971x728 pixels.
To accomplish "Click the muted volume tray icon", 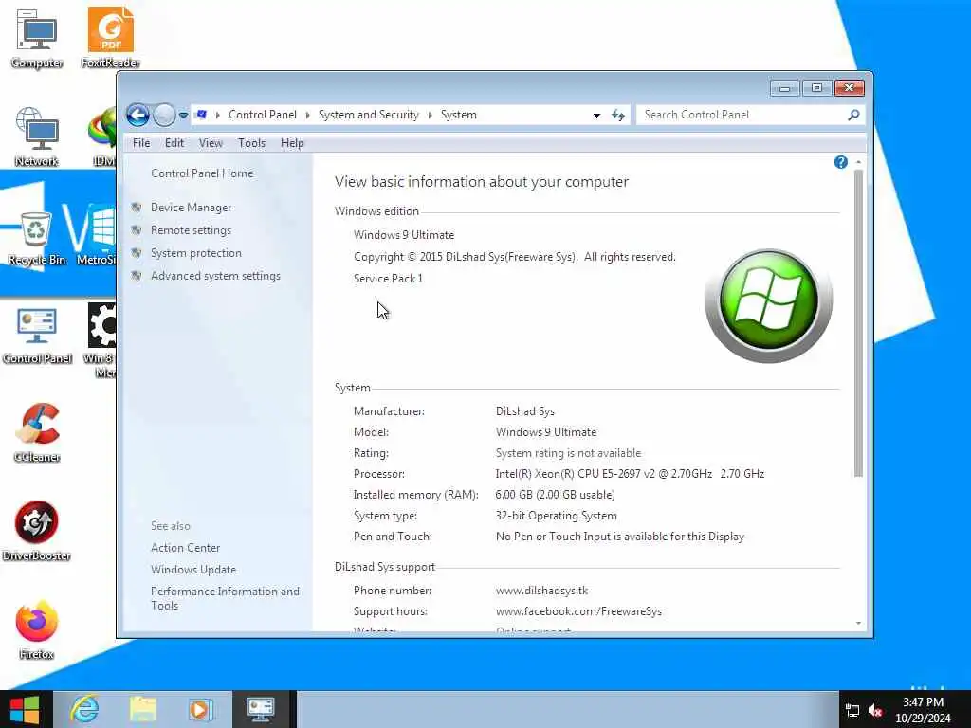I will 875,711.
